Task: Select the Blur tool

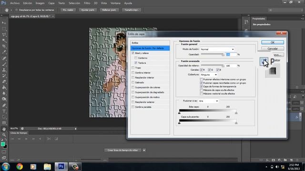Action: (x=4, y=93)
